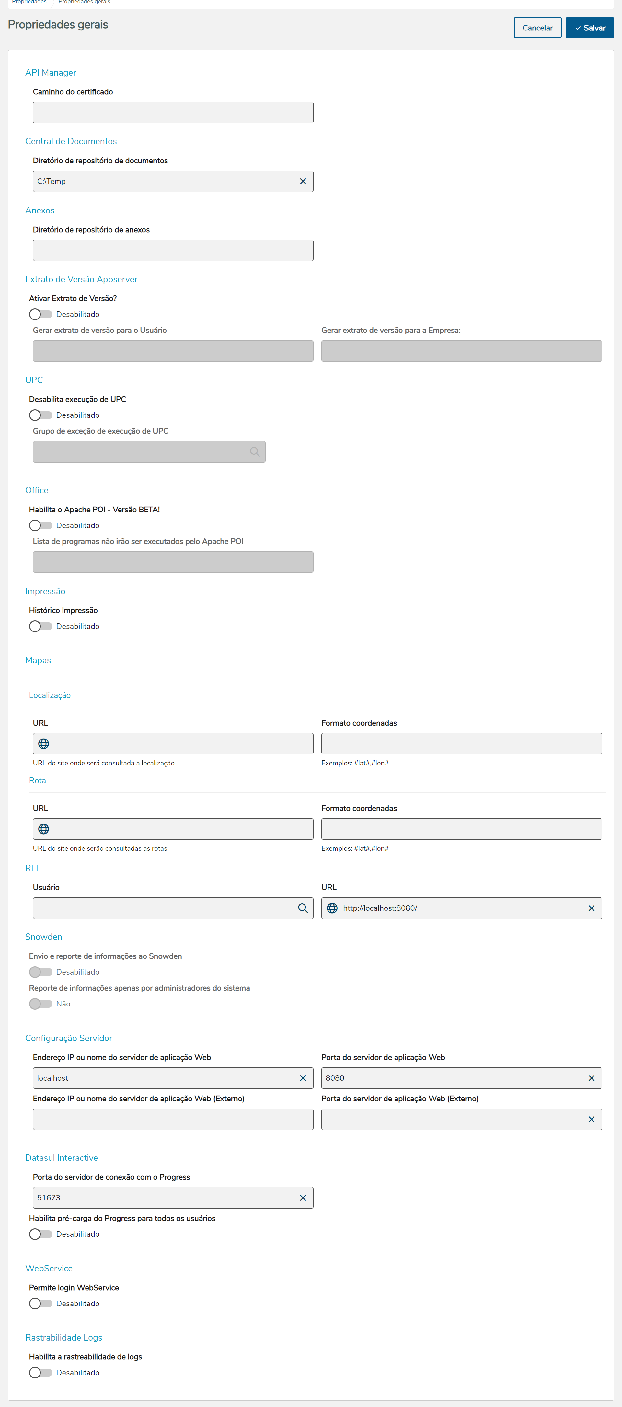Screen dimensions: 622x1407
Task: Clear the external web server port field
Action: point(591,1119)
